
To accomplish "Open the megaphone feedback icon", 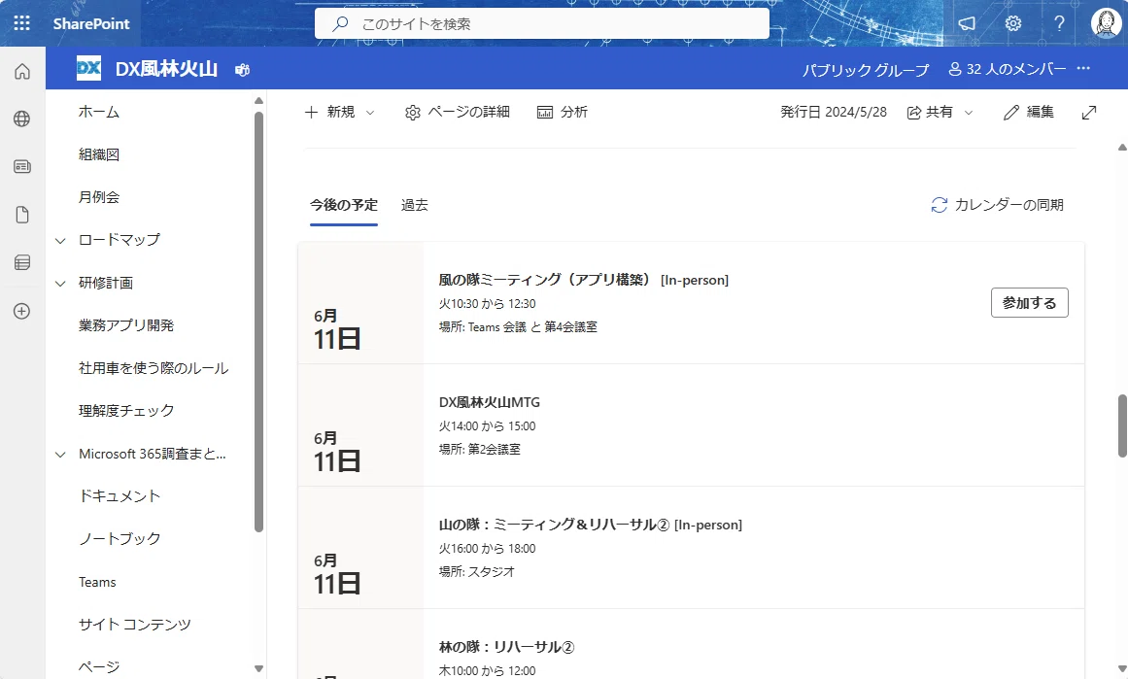I will tap(967, 23).
